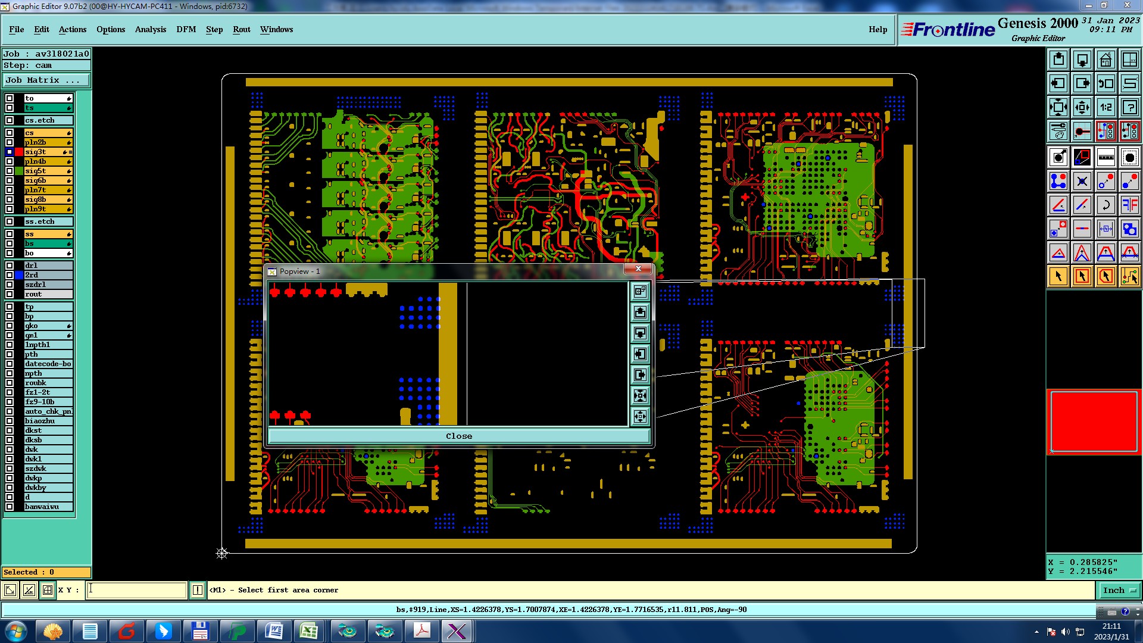Open the DFM menu
Image resolution: width=1143 pixels, height=643 pixels.
(186, 29)
